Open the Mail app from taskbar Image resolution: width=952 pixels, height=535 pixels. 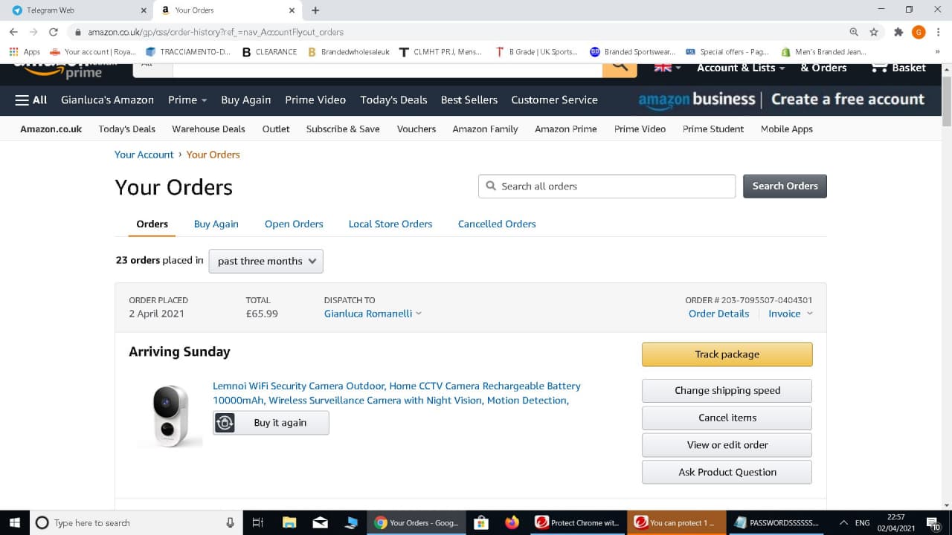[321, 522]
